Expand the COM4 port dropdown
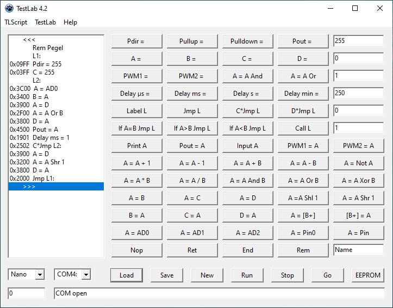393x308 pixels. (86, 275)
